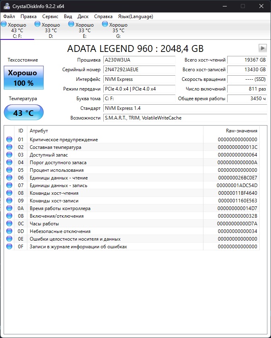Image resolution: width=271 pixels, height=338 pixels.
Task: Open the Правка menu
Action: (29, 16)
